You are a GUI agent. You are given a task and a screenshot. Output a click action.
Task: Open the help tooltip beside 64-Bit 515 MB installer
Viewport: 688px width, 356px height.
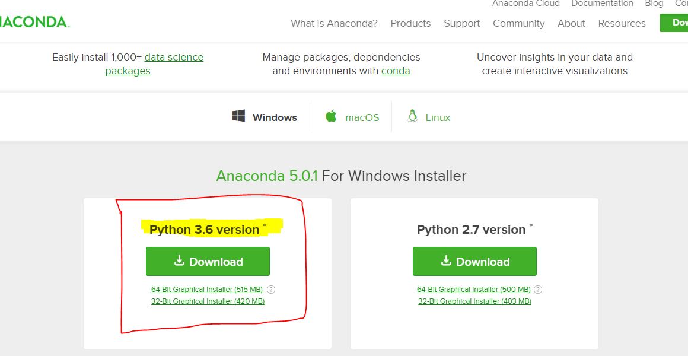tap(270, 290)
